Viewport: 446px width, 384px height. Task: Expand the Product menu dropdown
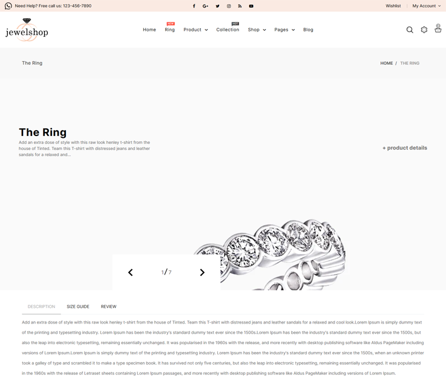coord(195,30)
